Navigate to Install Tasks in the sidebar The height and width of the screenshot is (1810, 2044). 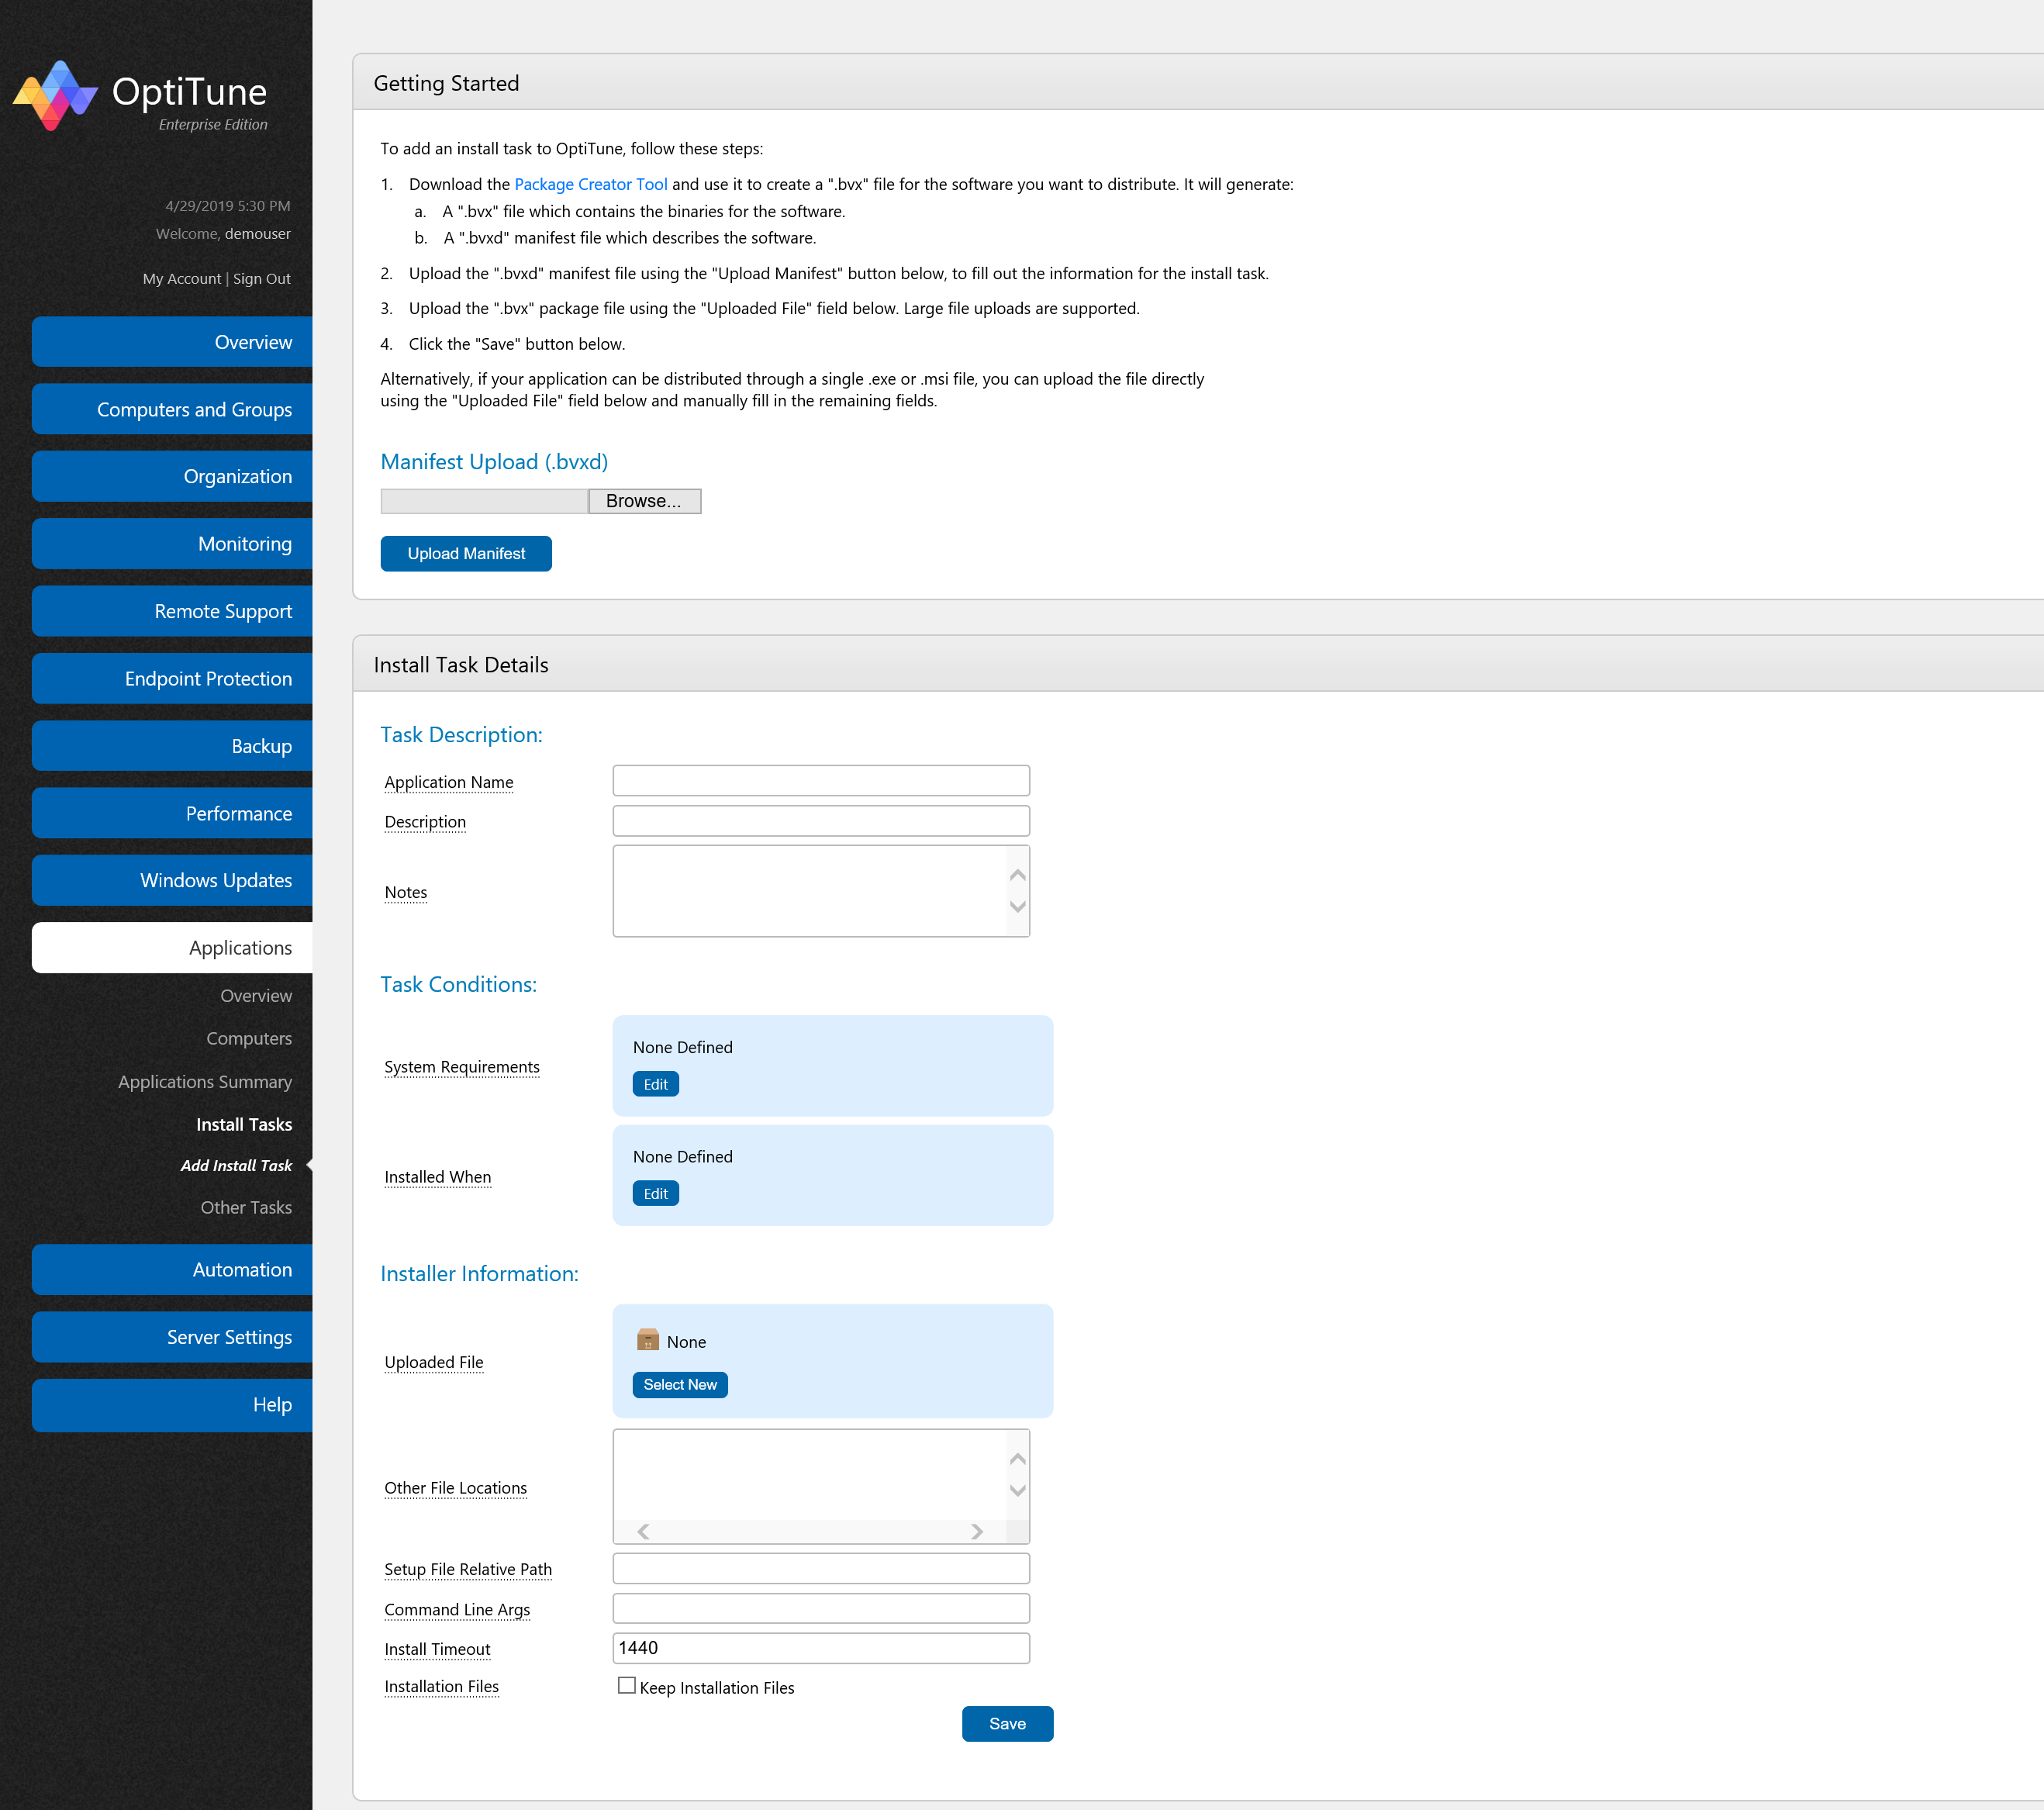click(x=243, y=1124)
